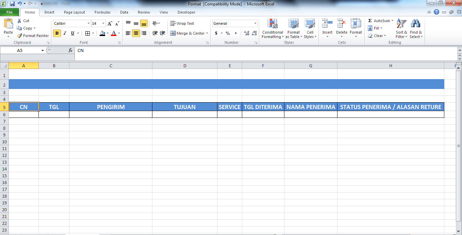462x235 pixels.
Task: Open the Developer ribbon tab
Action: click(186, 12)
